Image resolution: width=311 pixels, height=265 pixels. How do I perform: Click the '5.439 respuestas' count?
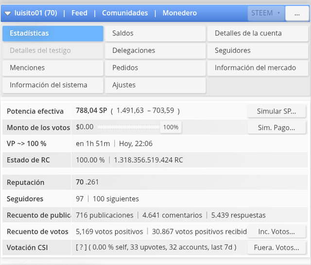pyautogui.click(x=239, y=215)
